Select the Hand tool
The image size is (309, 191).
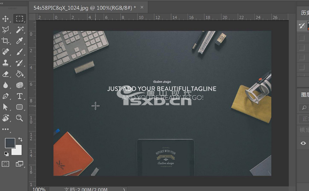pyautogui.click(x=5, y=118)
